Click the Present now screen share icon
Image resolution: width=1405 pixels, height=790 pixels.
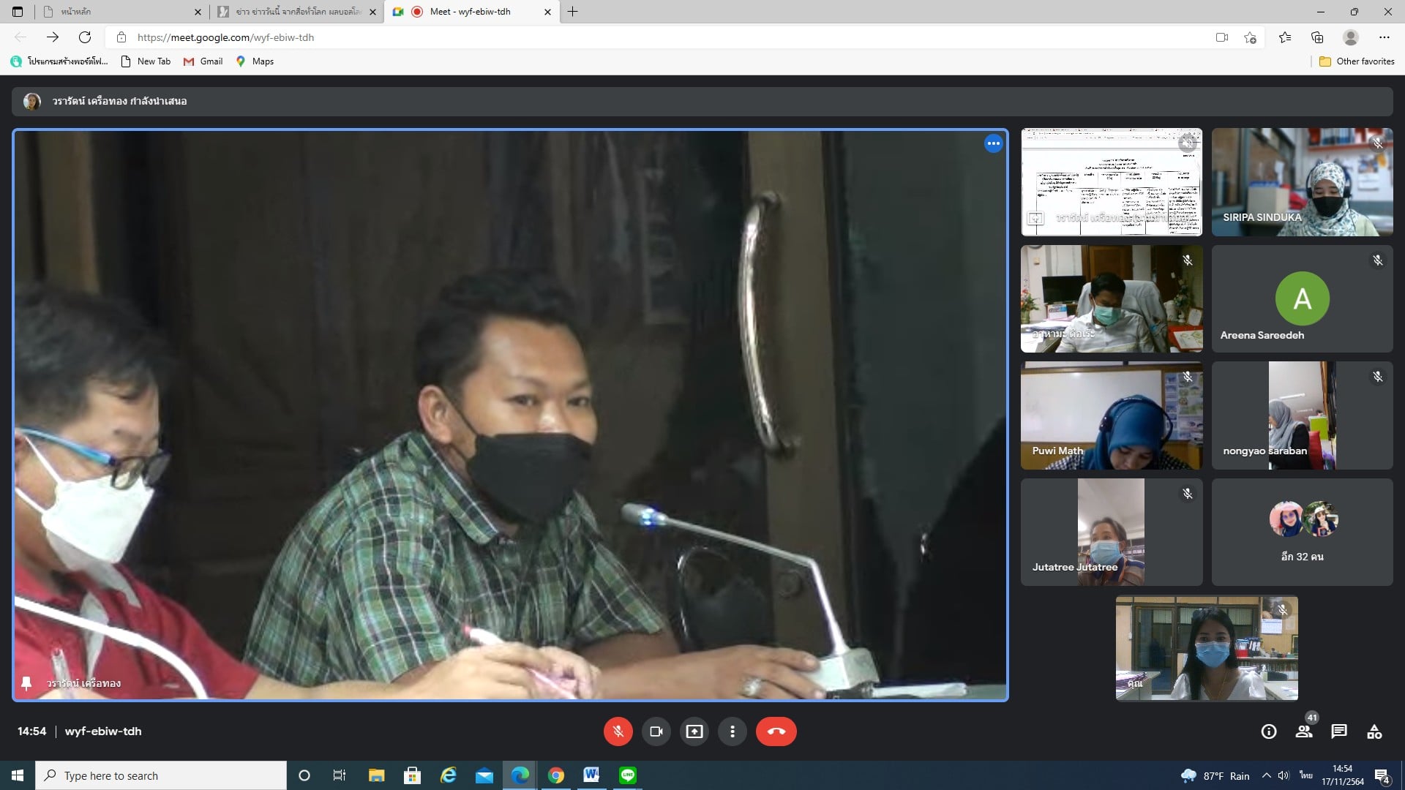click(694, 731)
